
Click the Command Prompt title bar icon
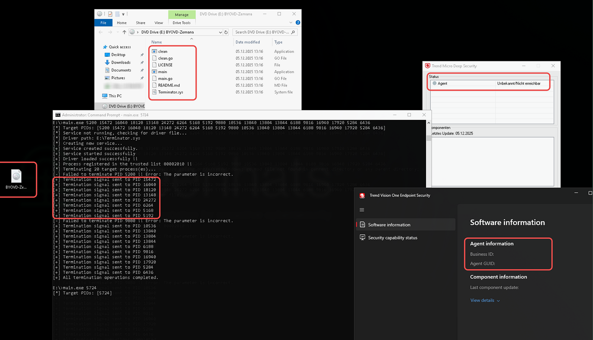58,115
